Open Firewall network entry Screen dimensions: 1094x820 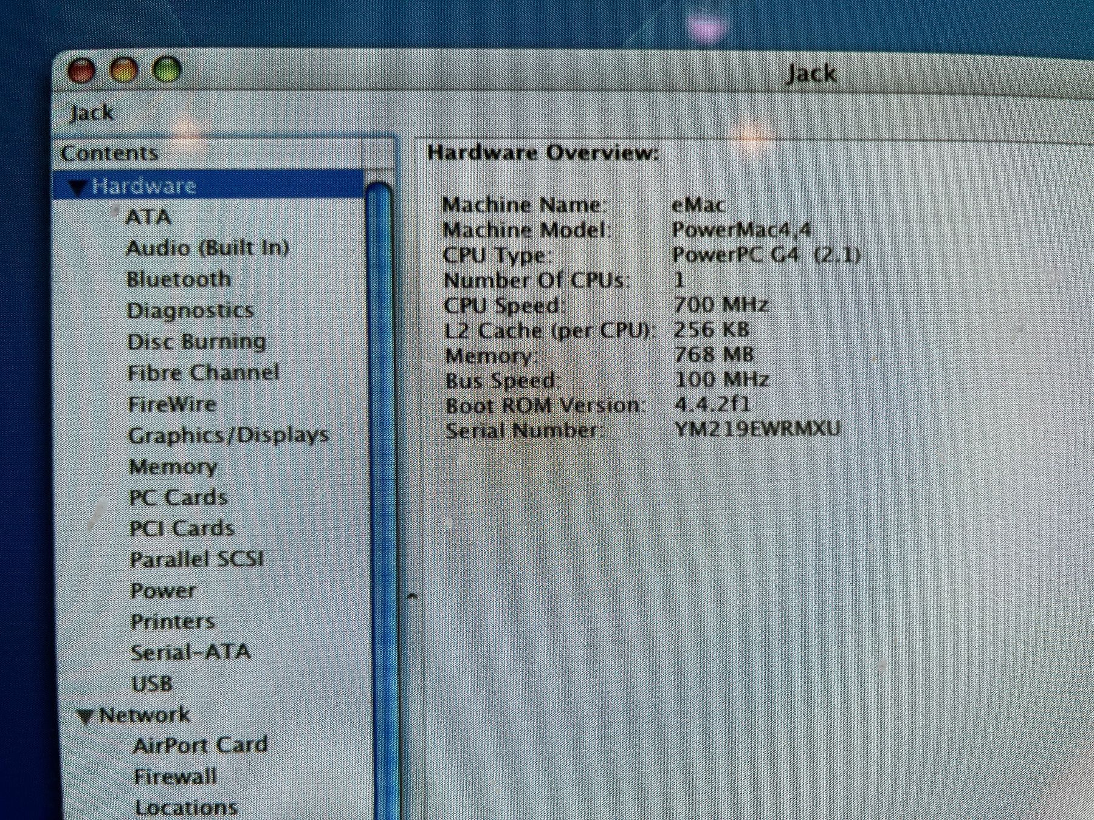(175, 777)
